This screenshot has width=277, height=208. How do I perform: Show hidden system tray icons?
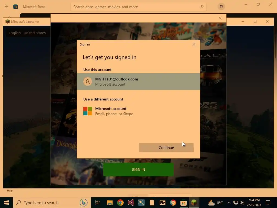point(229,203)
